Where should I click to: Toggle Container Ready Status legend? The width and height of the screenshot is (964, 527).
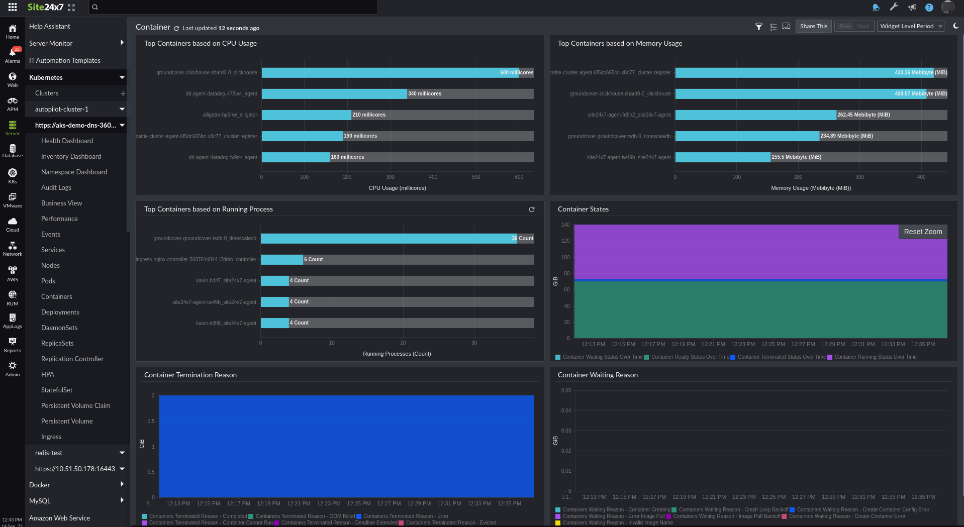(x=687, y=357)
